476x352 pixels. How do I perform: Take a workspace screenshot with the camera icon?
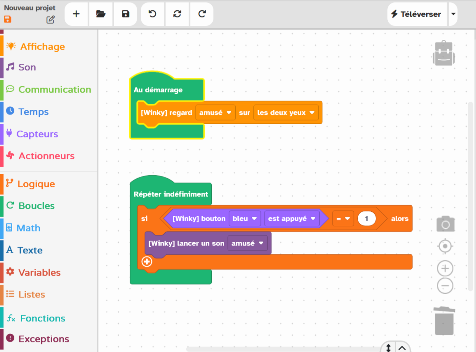(445, 224)
